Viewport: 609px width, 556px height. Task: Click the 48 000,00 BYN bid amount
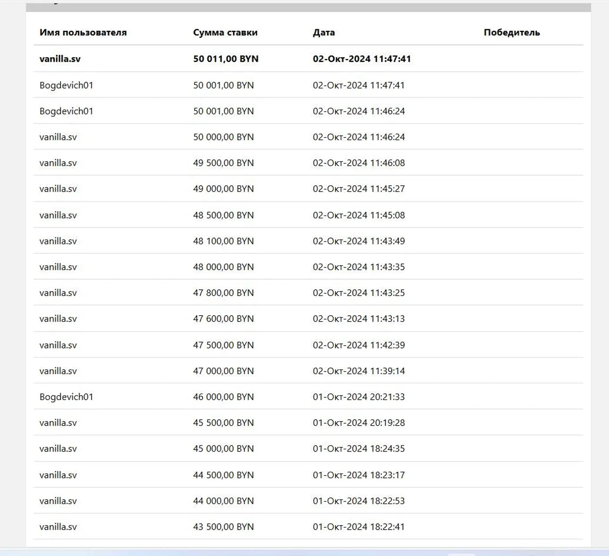[224, 267]
